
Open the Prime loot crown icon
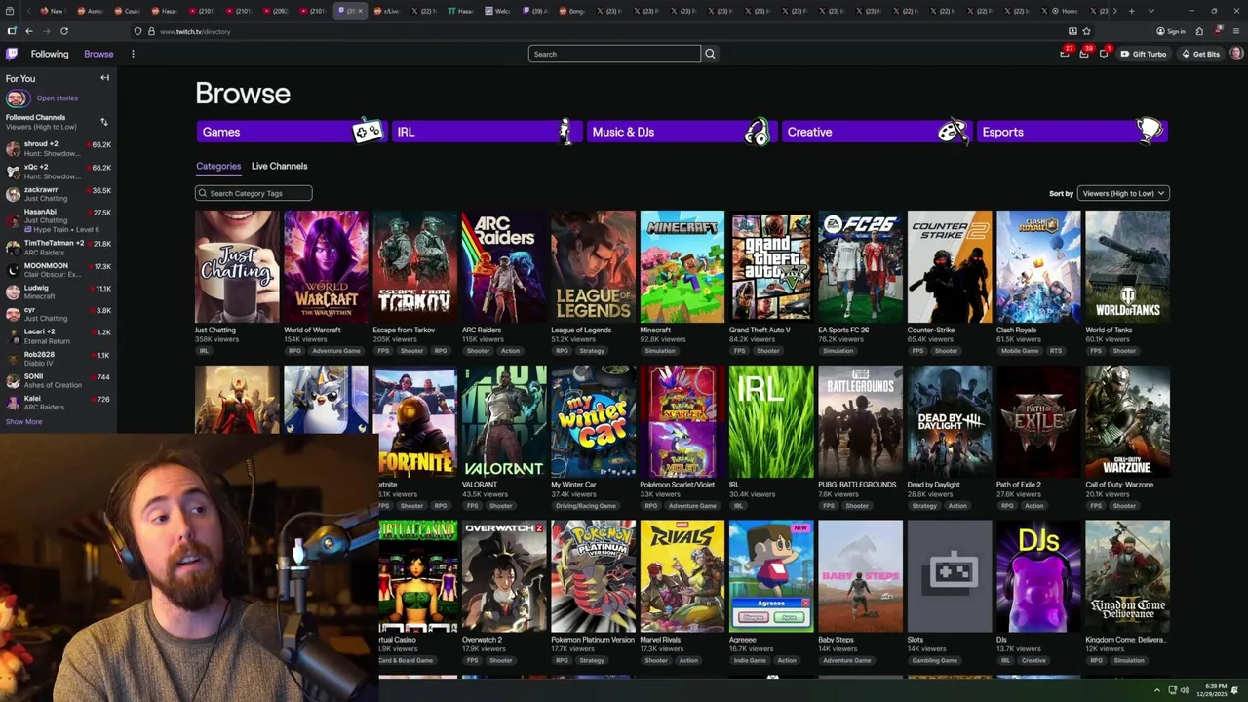1065,54
